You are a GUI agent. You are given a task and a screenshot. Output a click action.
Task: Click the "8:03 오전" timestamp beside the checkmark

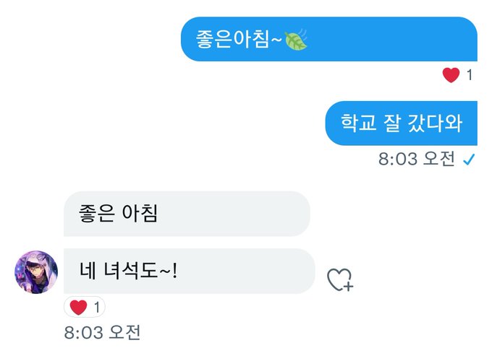point(416,159)
